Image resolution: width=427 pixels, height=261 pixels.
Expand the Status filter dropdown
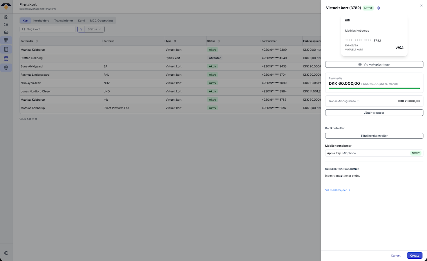pos(95,29)
